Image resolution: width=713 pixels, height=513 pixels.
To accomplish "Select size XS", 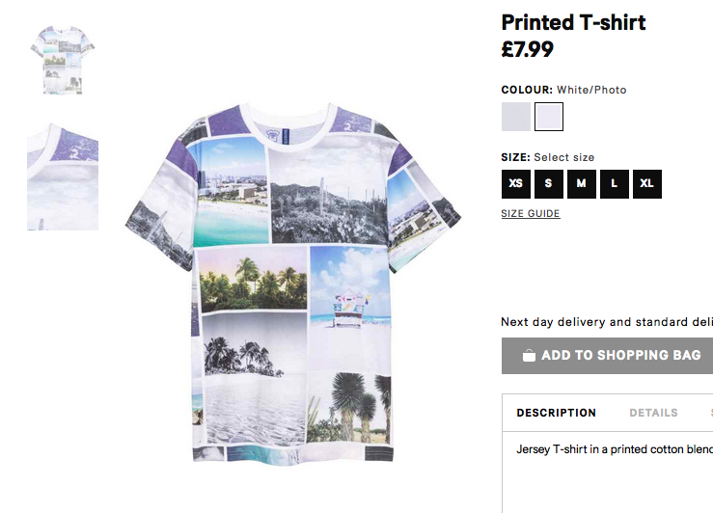I will (515, 184).
